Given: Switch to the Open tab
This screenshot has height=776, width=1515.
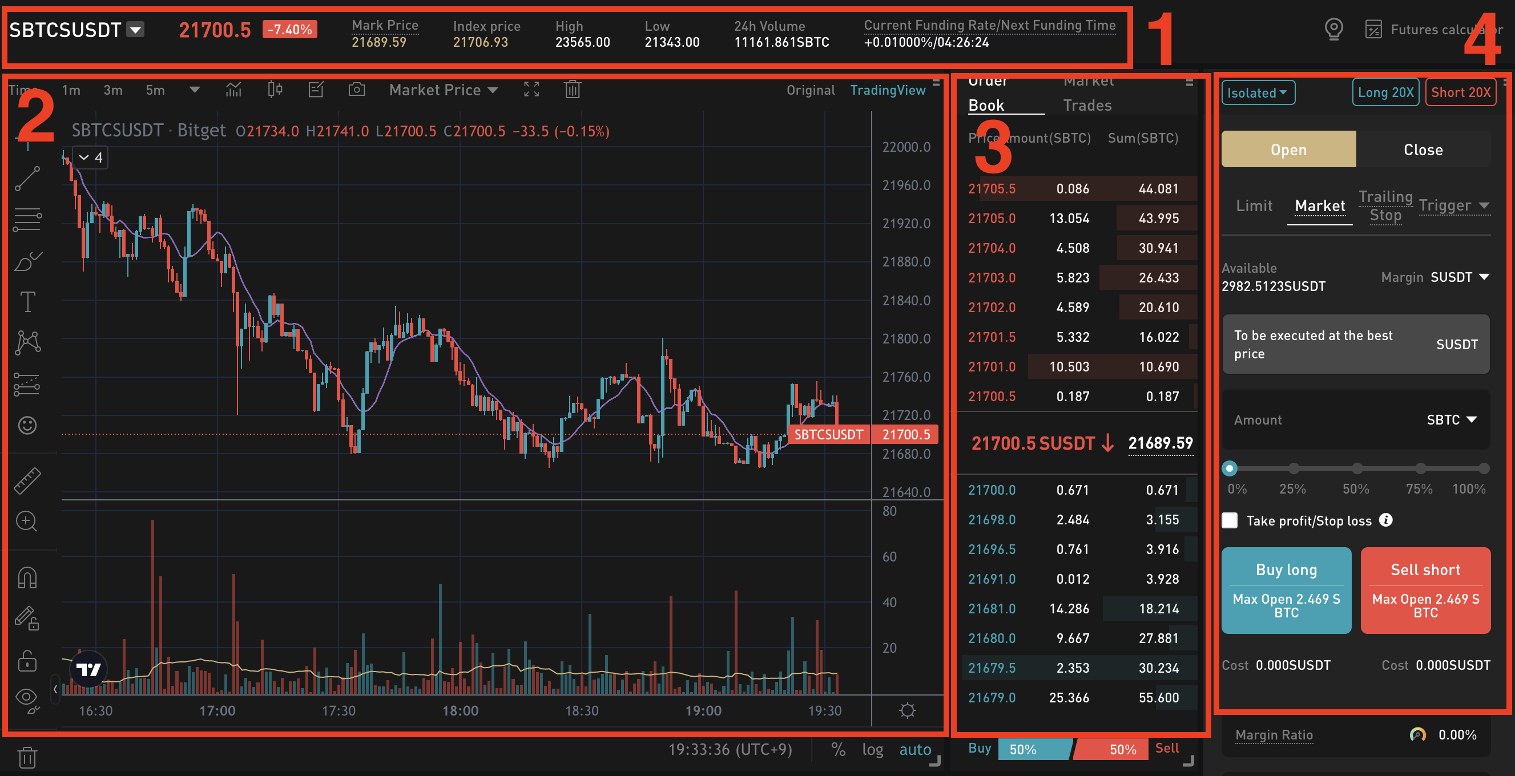Looking at the screenshot, I should click(1288, 149).
